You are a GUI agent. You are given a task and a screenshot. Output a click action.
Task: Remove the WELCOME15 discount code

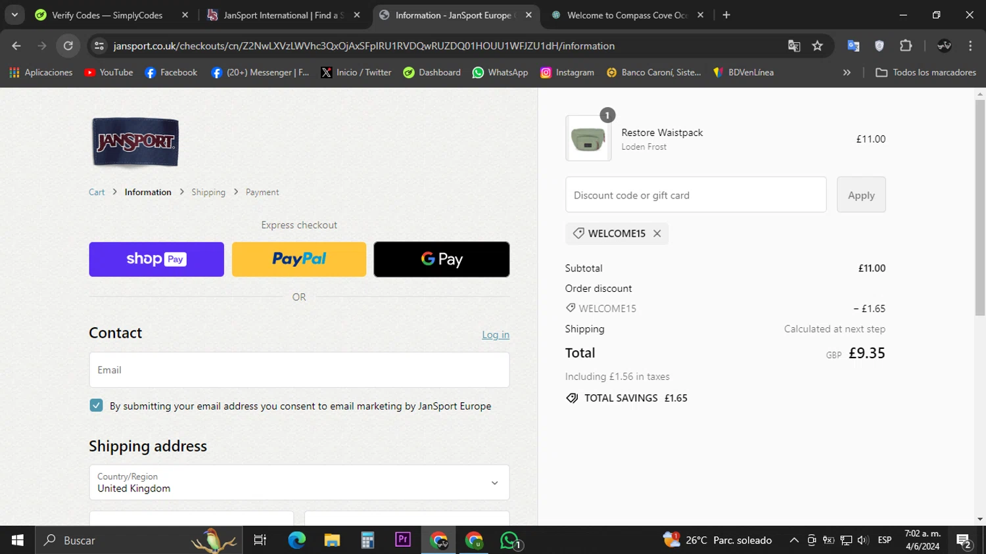coord(657,233)
